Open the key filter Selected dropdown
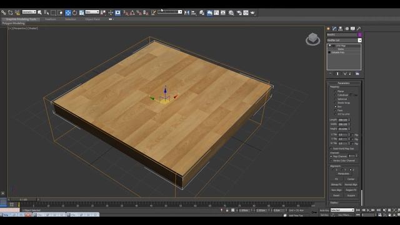The height and width of the screenshot is (225, 400). tap(342, 210)
